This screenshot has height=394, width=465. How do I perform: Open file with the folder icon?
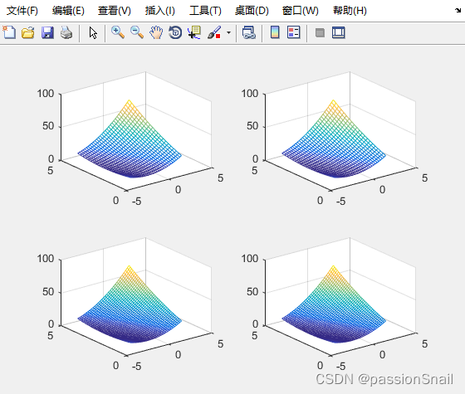(28, 32)
